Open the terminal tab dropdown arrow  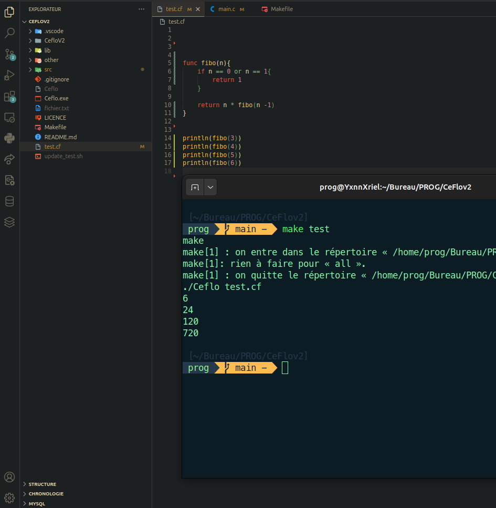[x=210, y=187]
